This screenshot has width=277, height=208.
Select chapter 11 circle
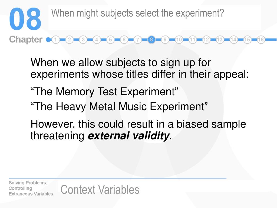pos(192,40)
